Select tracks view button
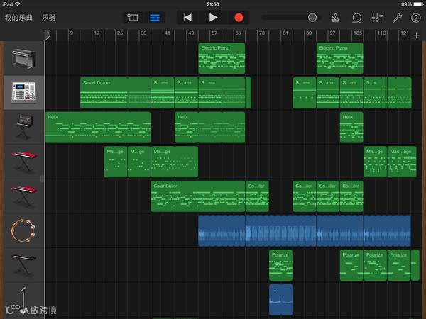 155,18
